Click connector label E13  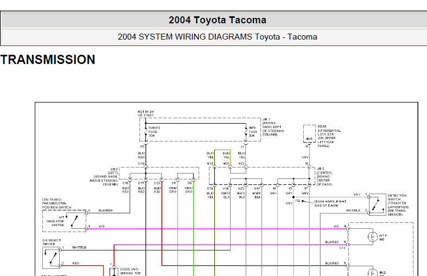point(210,188)
